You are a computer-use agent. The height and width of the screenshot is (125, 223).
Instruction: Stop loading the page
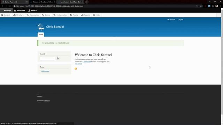tap(10, 6)
